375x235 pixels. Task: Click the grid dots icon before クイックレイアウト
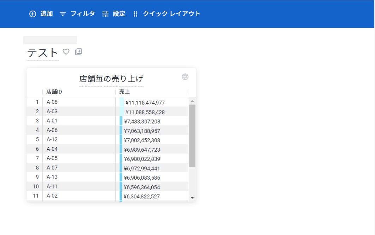coord(136,14)
